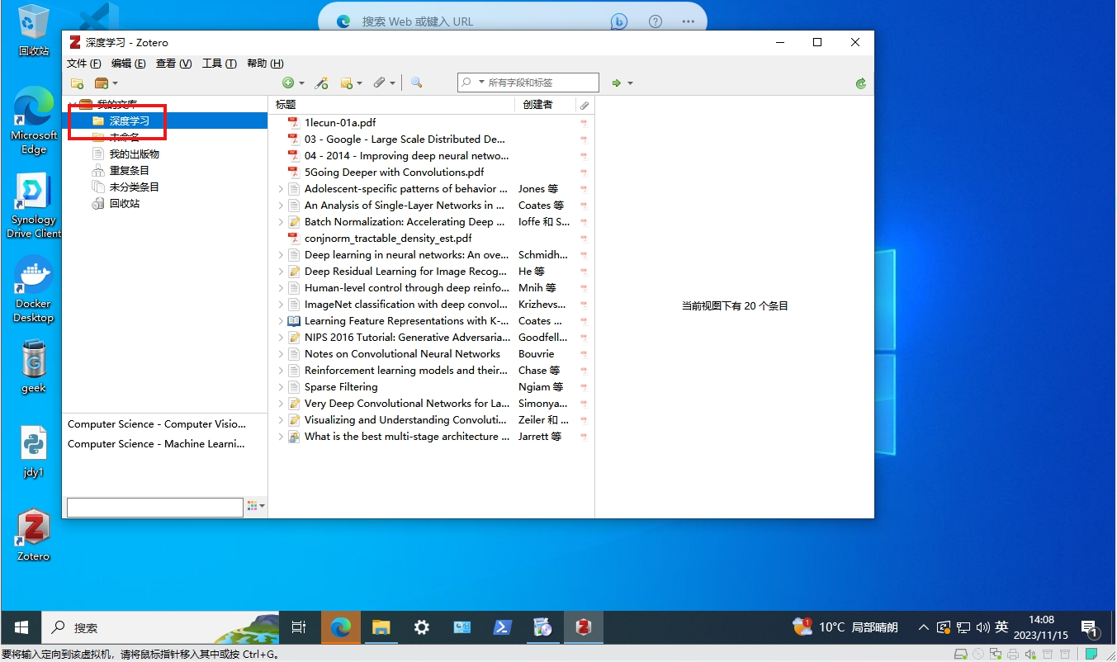Expand the Sparse Filtering item row

[281, 387]
